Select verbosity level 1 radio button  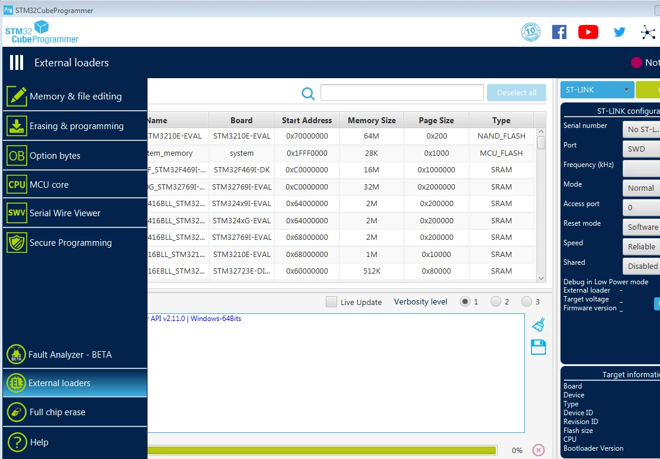coord(464,301)
